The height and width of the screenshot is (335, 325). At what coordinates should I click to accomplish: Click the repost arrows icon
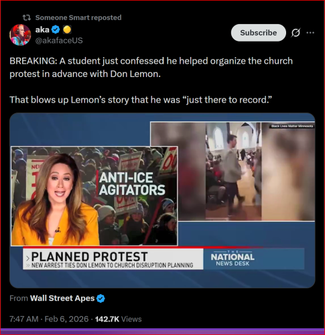pos(27,17)
